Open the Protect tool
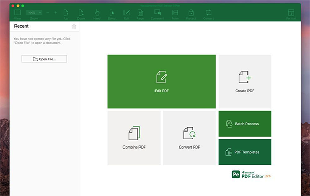Screen dimensions: 310x196 click(191, 14)
